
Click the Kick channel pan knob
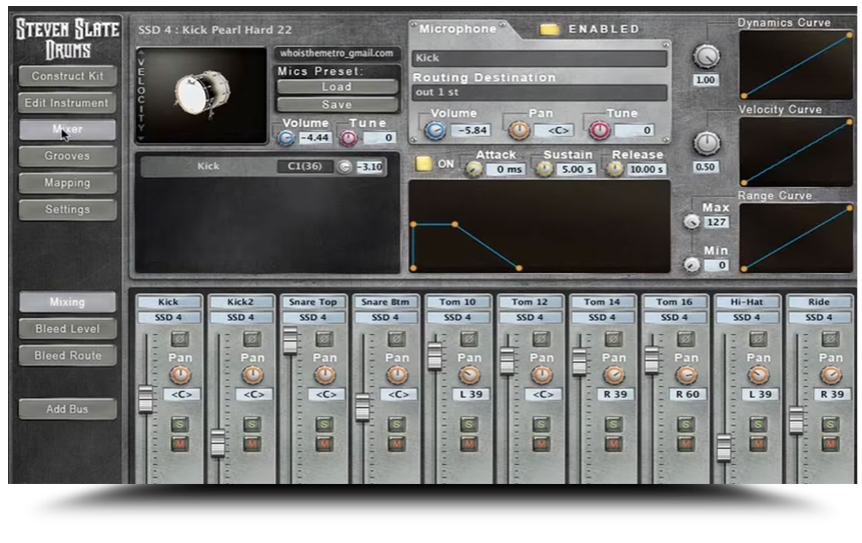(180, 375)
